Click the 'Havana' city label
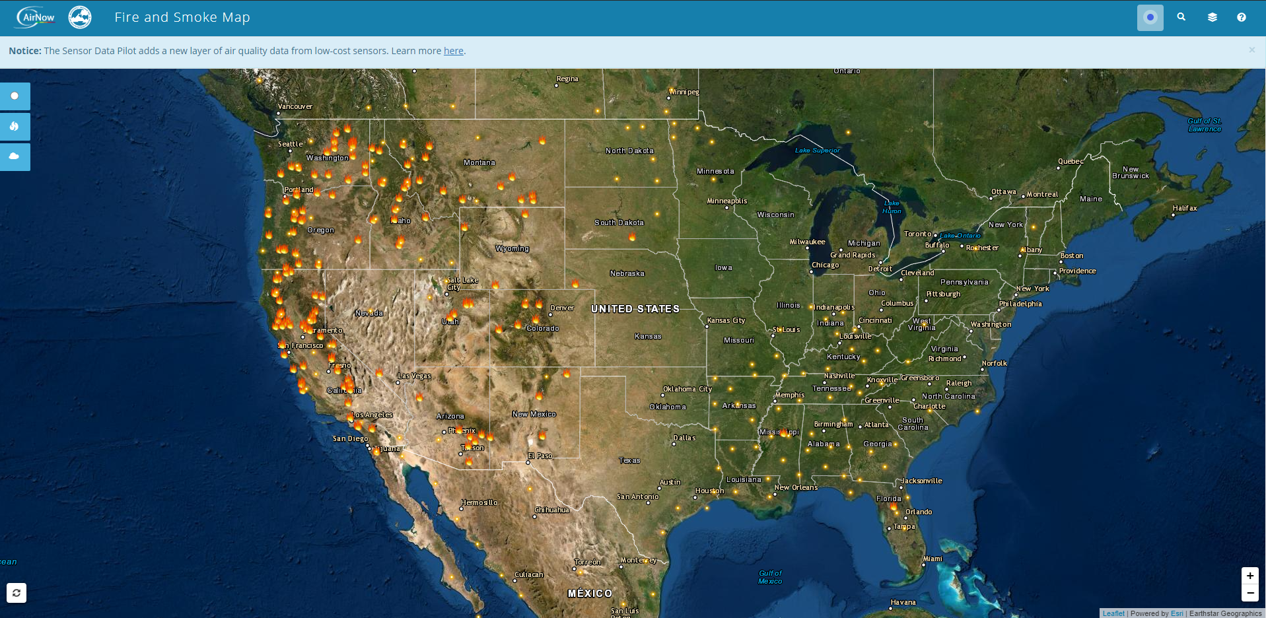Viewport: 1266px width, 618px height. click(903, 602)
